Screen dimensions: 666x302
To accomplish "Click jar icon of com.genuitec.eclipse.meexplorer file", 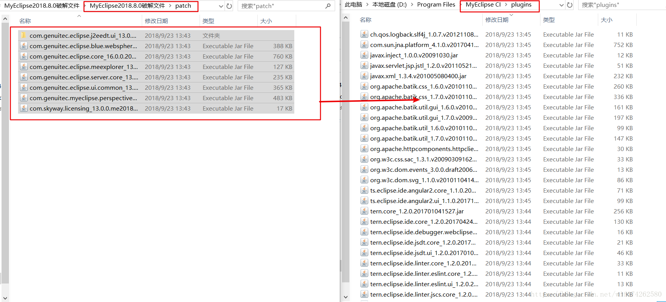I will click(23, 67).
